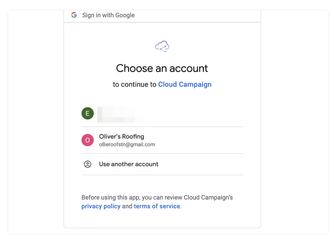Click the pink O profile avatar
335x245 pixels.
(x=87, y=140)
